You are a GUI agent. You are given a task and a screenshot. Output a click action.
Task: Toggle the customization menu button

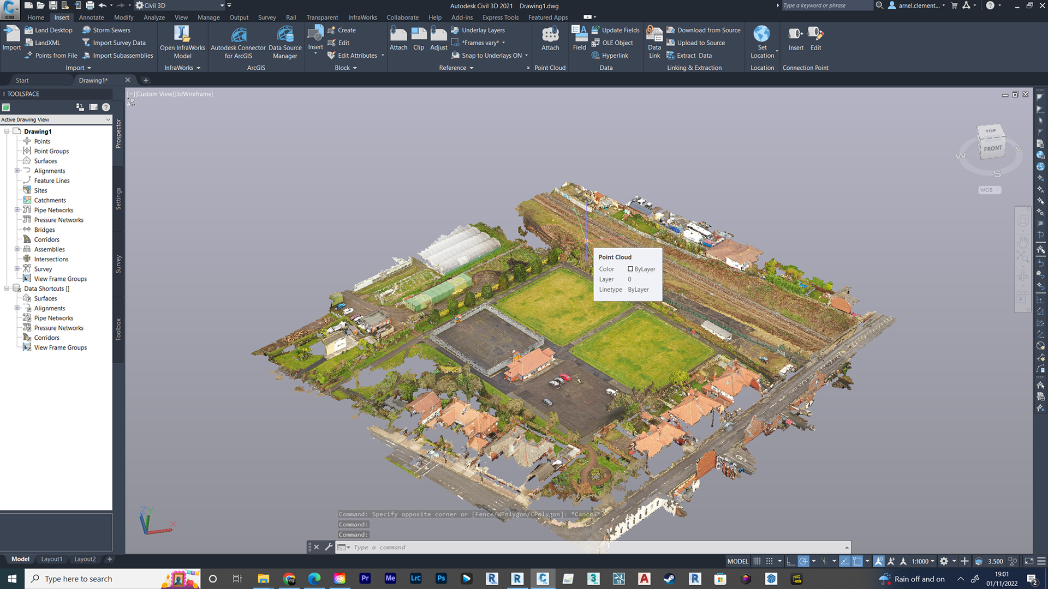(x=1041, y=561)
